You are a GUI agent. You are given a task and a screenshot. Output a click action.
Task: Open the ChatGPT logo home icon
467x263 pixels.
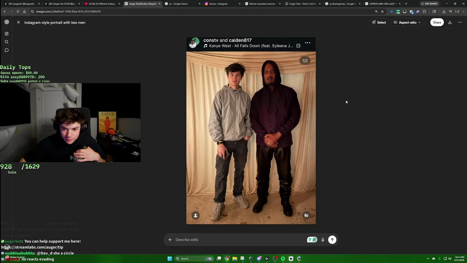(x=7, y=22)
